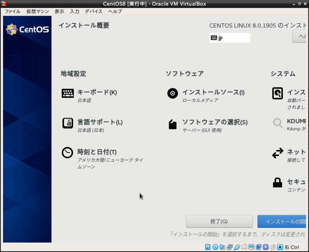Click the shared folders status icon

point(244,247)
